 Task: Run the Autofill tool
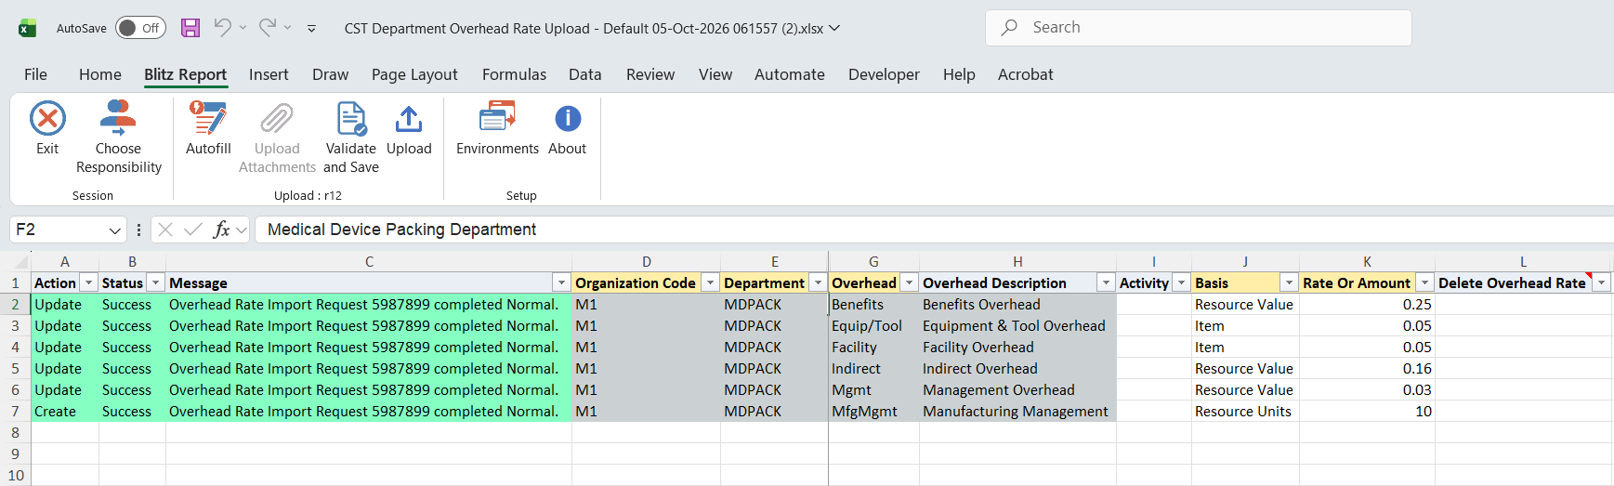[208, 128]
